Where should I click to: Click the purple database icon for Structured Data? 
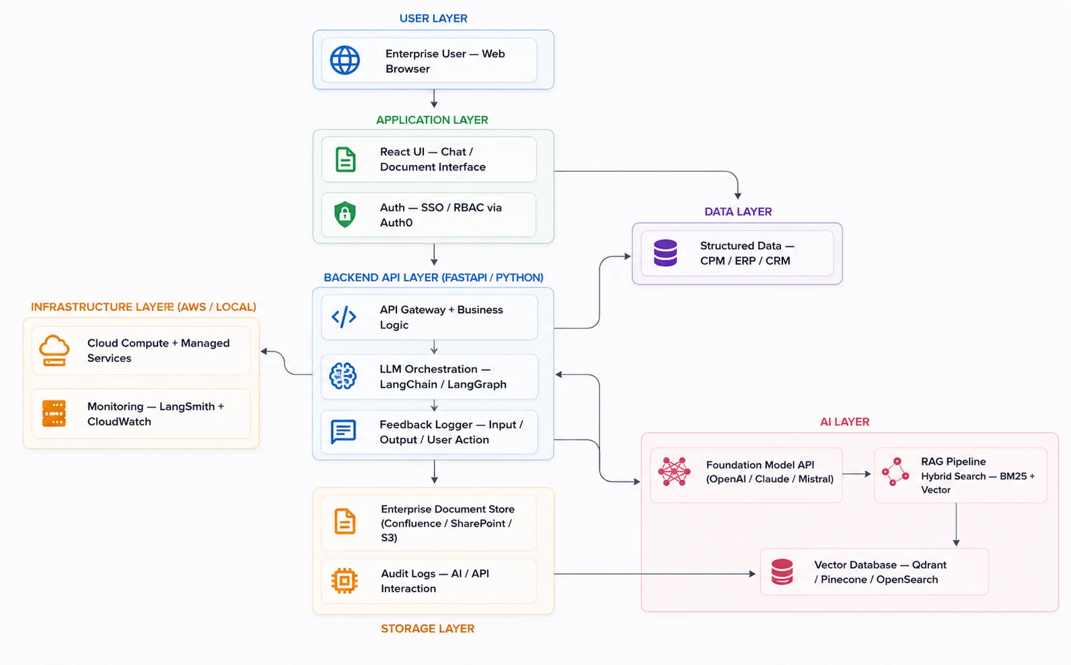(665, 253)
